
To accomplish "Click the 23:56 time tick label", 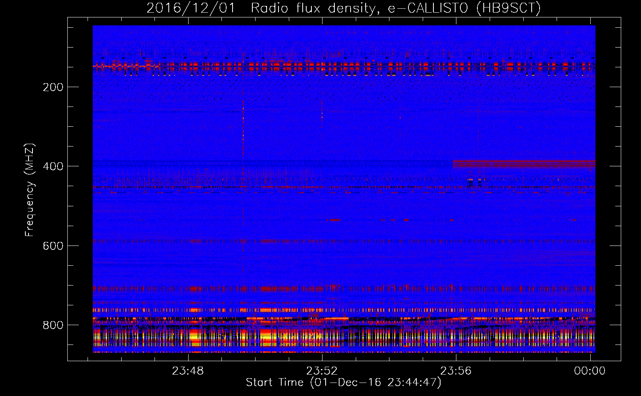I will point(456,371).
